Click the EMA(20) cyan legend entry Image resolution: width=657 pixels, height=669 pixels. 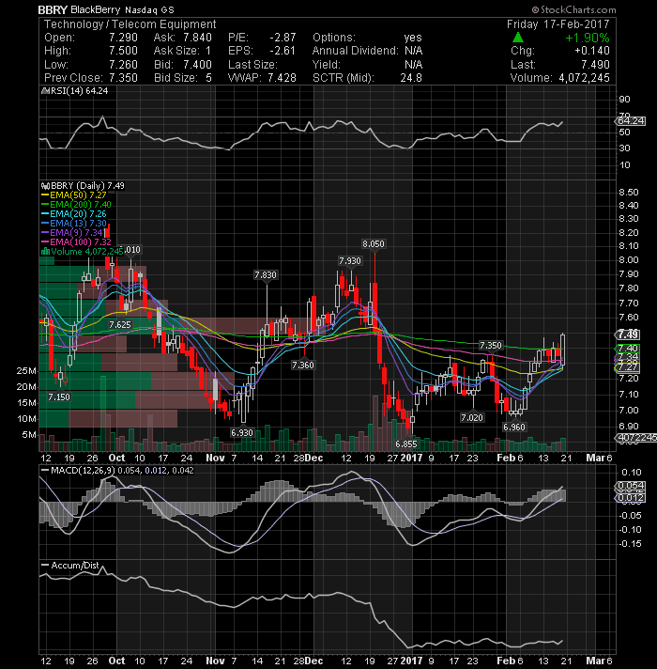pyautogui.click(x=74, y=213)
